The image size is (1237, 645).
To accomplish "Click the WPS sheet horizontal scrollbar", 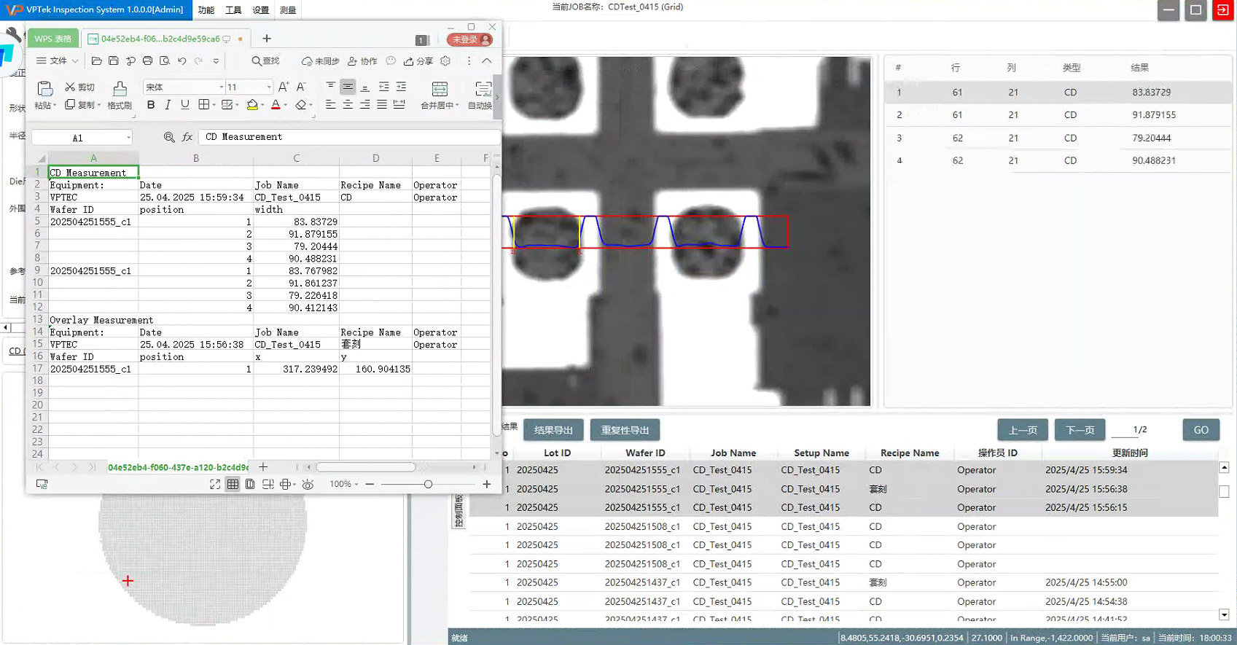I will click(x=366, y=467).
